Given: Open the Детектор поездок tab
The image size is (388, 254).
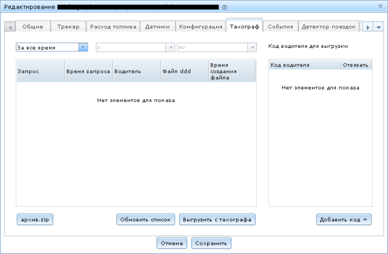Looking at the screenshot, I should point(328,27).
